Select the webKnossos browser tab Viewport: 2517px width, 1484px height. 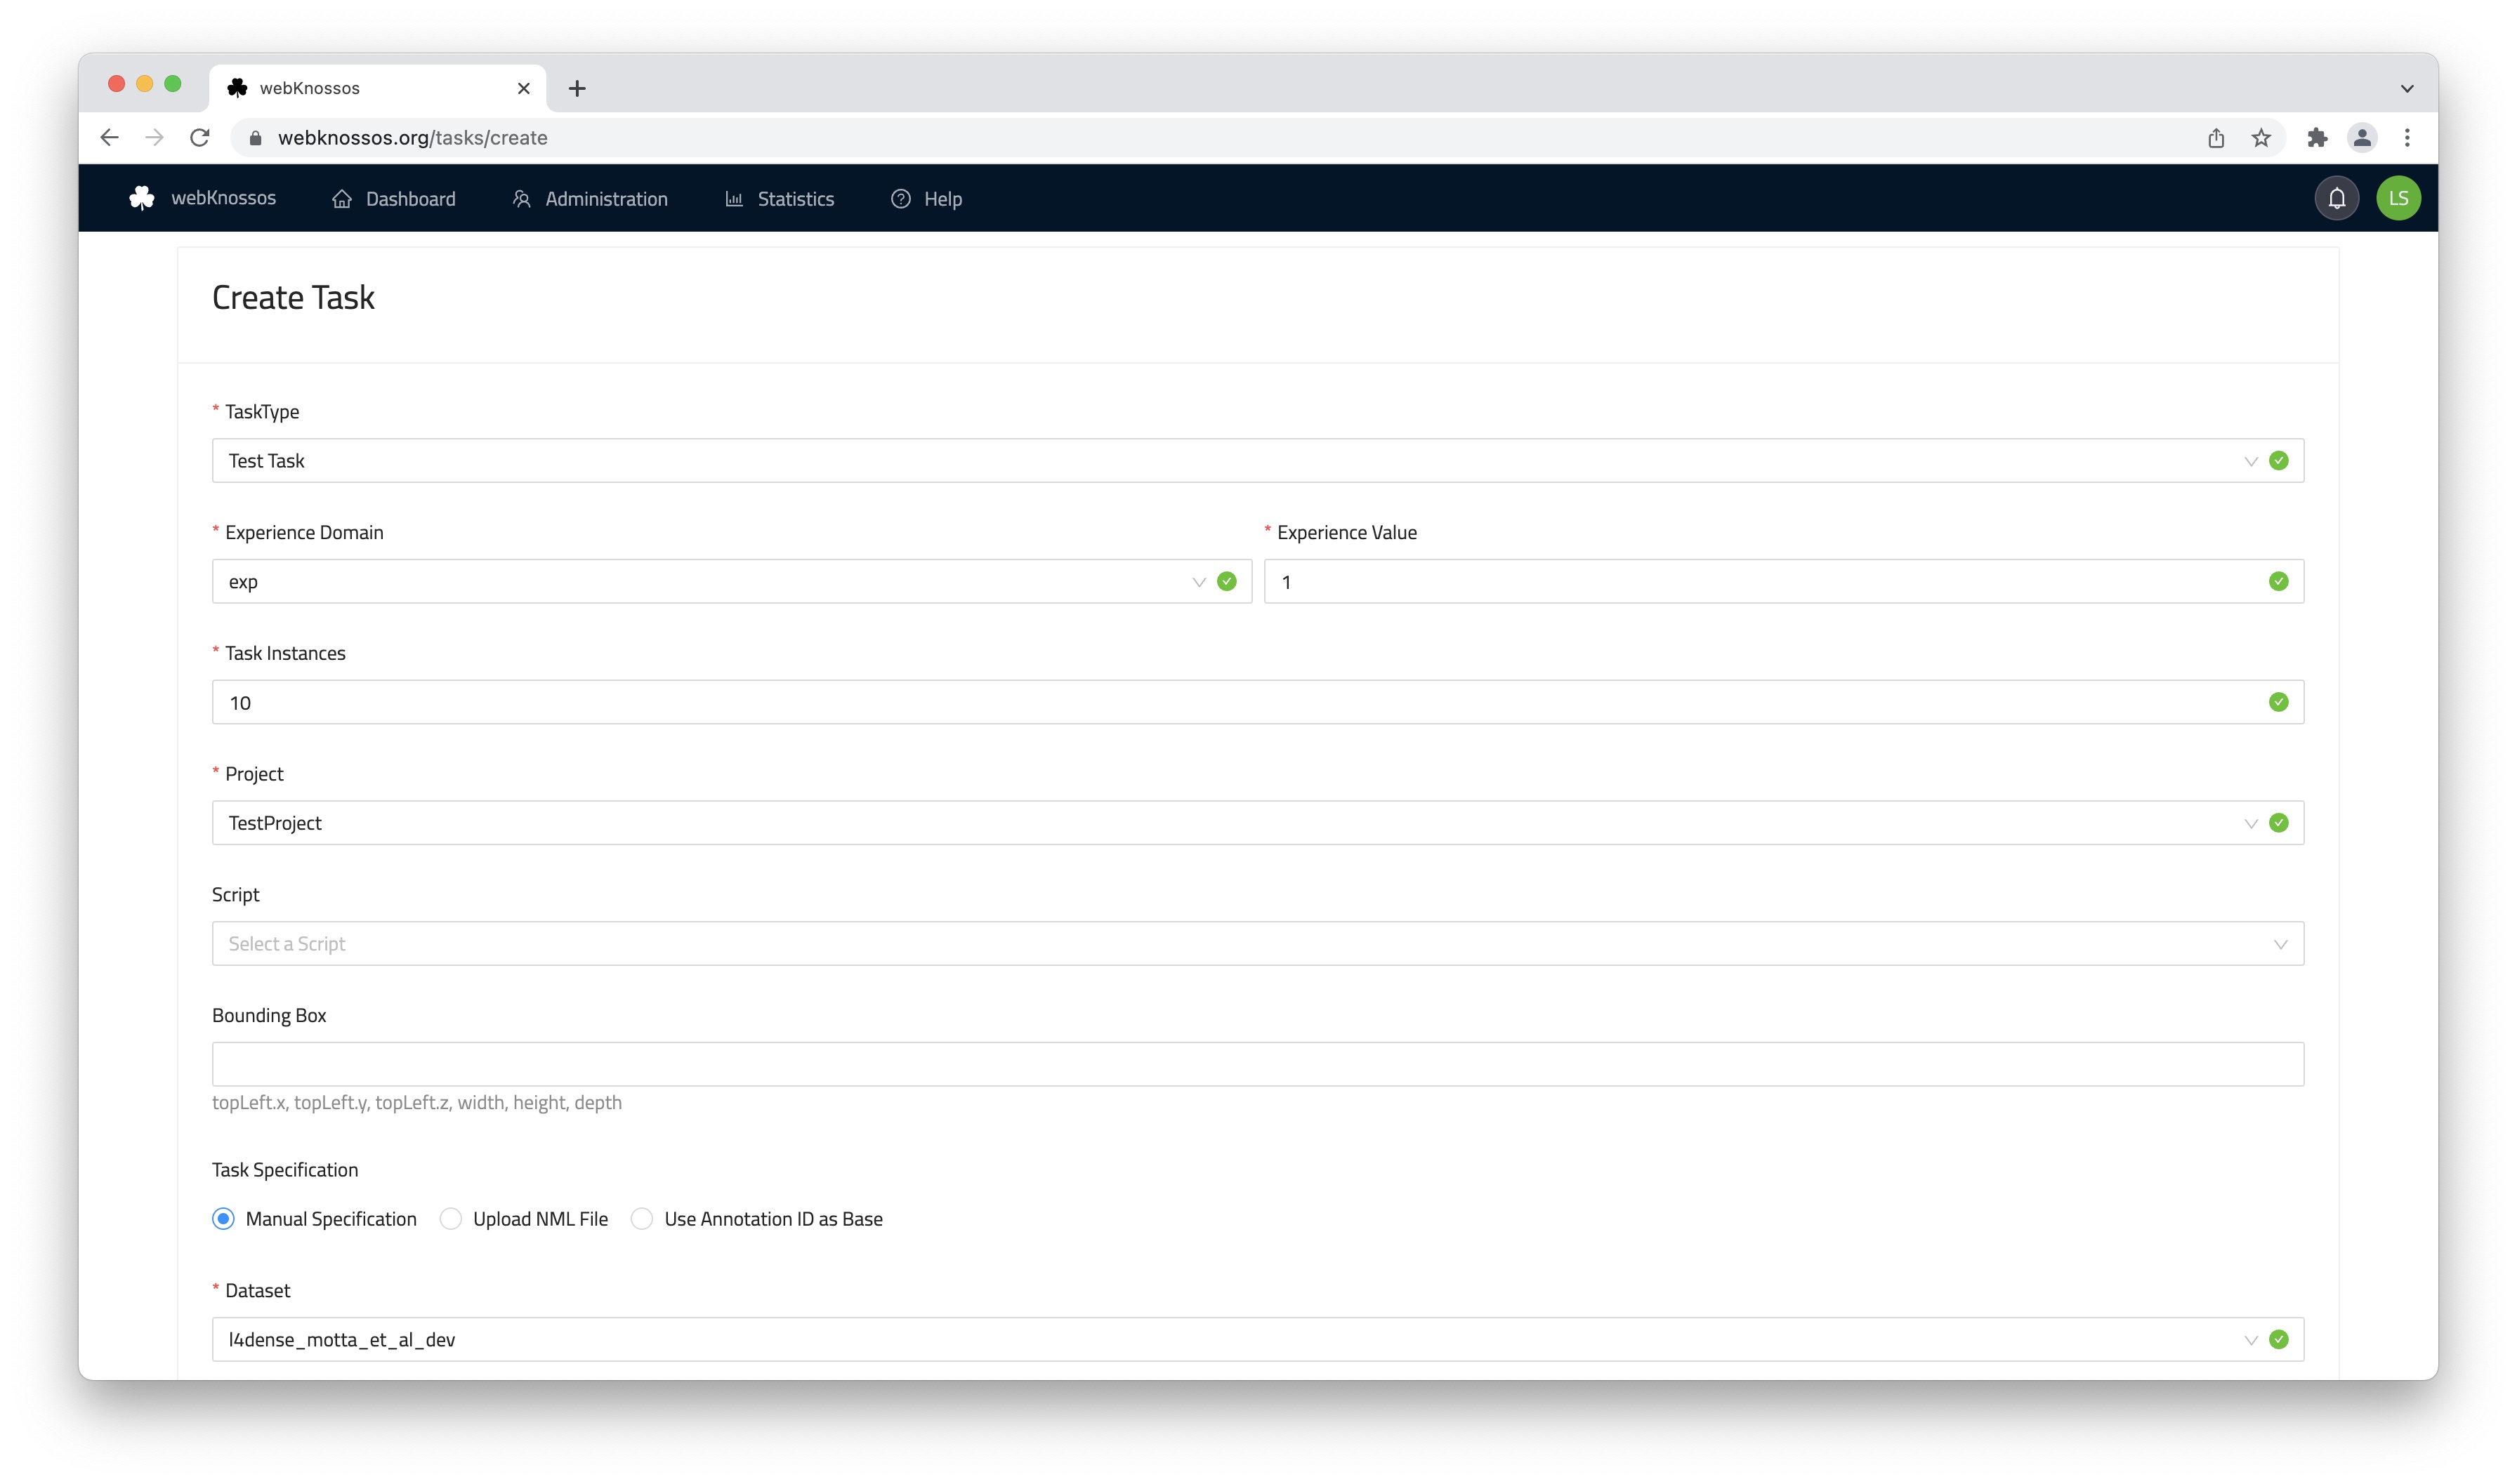click(x=377, y=88)
